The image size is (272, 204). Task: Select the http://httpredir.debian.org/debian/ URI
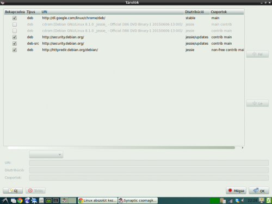pyautogui.click(x=70, y=50)
